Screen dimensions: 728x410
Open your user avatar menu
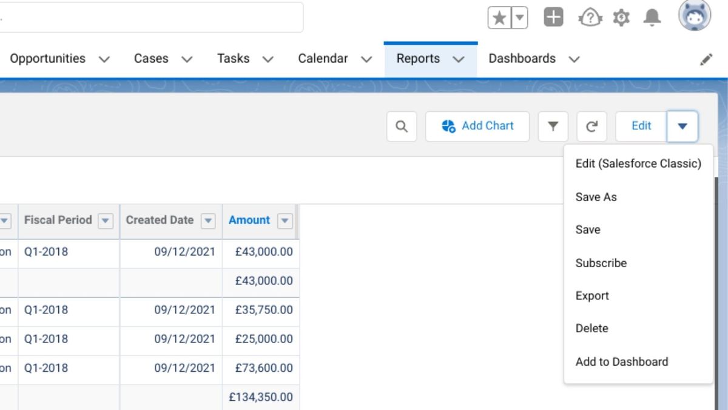point(693,17)
